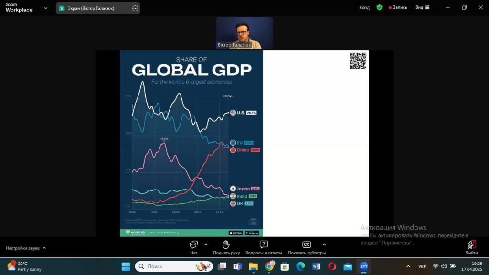Open Microsoft Teams from taskbar
This screenshot has width=489, height=275.
[x=237, y=266]
